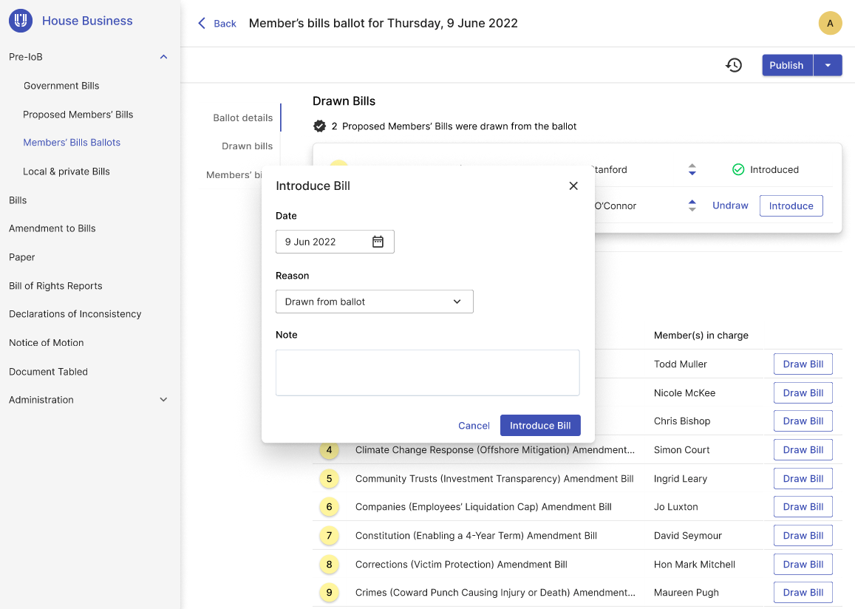The image size is (855, 609).
Task: Click the Administration menu label
Action: pyautogui.click(x=41, y=400)
